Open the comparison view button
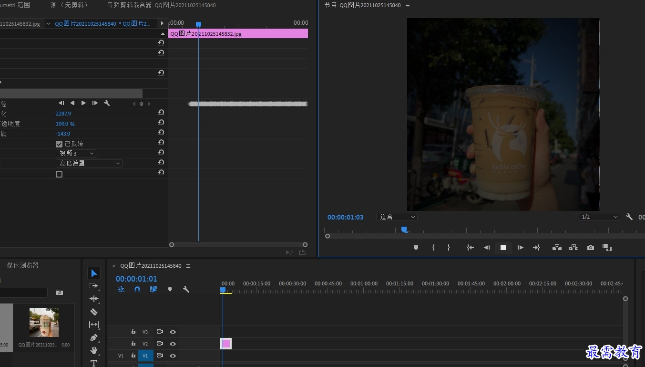 [607, 248]
